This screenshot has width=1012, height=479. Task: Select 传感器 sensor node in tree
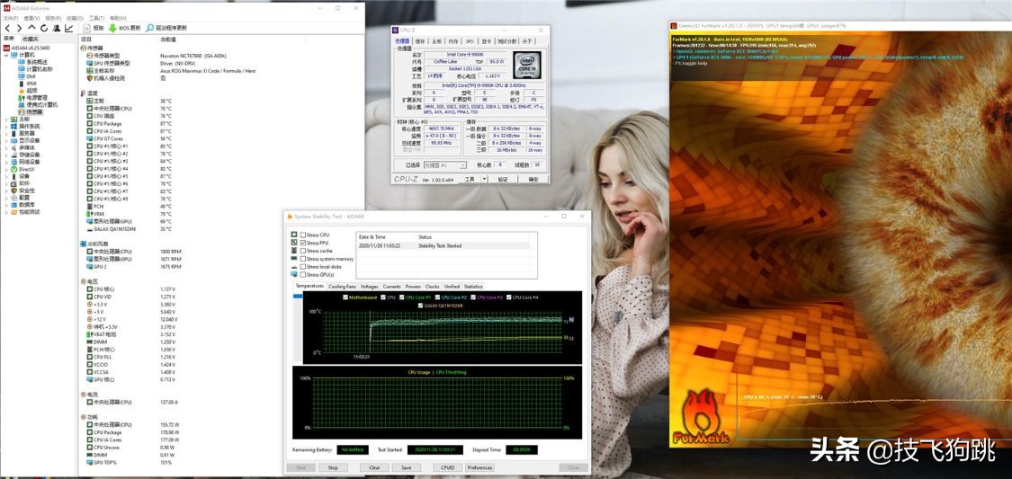30,111
